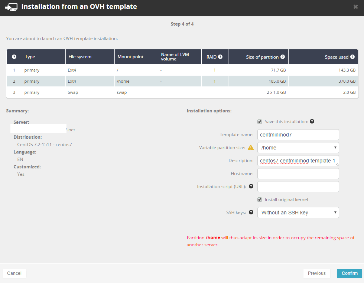
Task: Click the EN language value
Action: (x=20, y=159)
